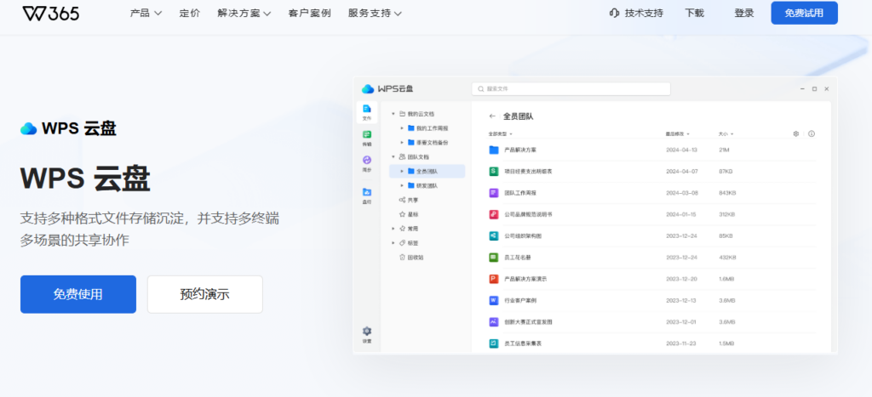Focus the 搜索文件 search field
The width and height of the screenshot is (872, 397).
click(x=571, y=89)
